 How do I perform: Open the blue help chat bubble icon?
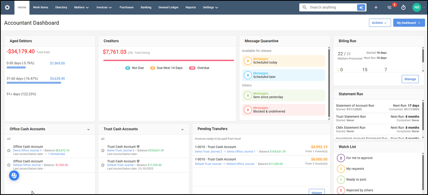coord(14,176)
